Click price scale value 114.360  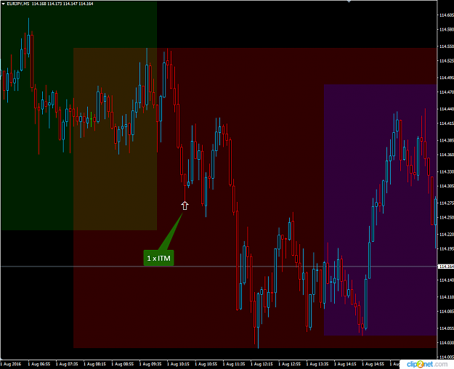coord(447,155)
